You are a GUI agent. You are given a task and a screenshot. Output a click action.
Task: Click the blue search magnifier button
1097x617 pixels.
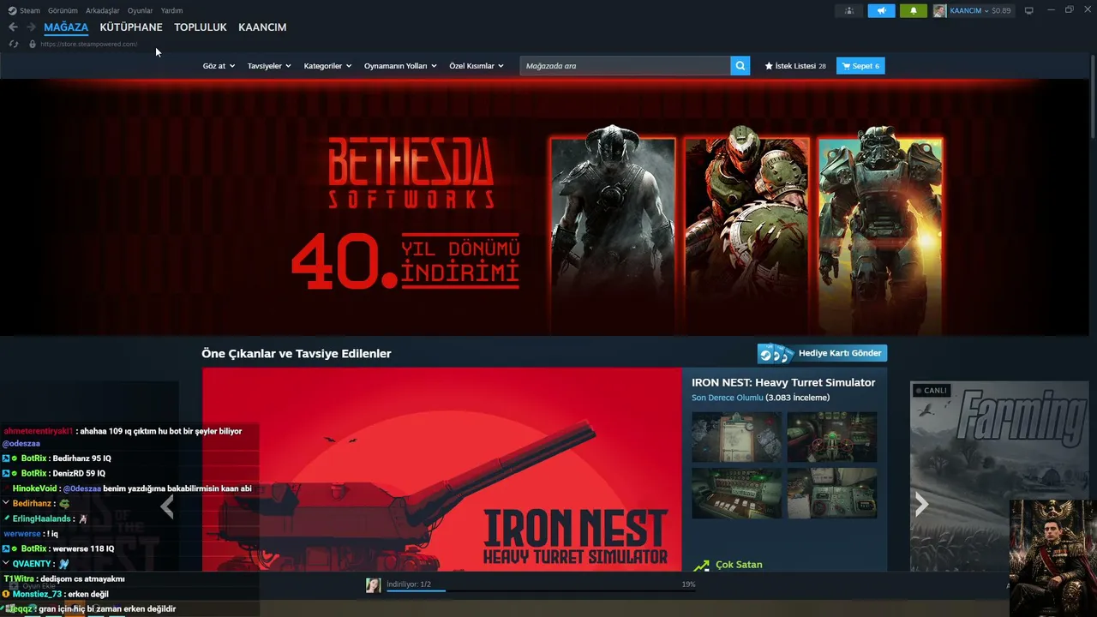[740, 66]
